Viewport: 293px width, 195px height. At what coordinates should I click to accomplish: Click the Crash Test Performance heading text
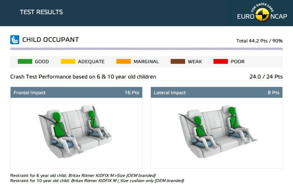coord(83,77)
